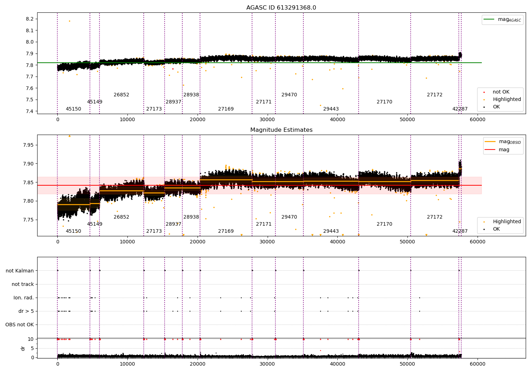531x372 pixels.
Task: Select obsid label 45149 in the middle panel
Action: [x=95, y=224]
